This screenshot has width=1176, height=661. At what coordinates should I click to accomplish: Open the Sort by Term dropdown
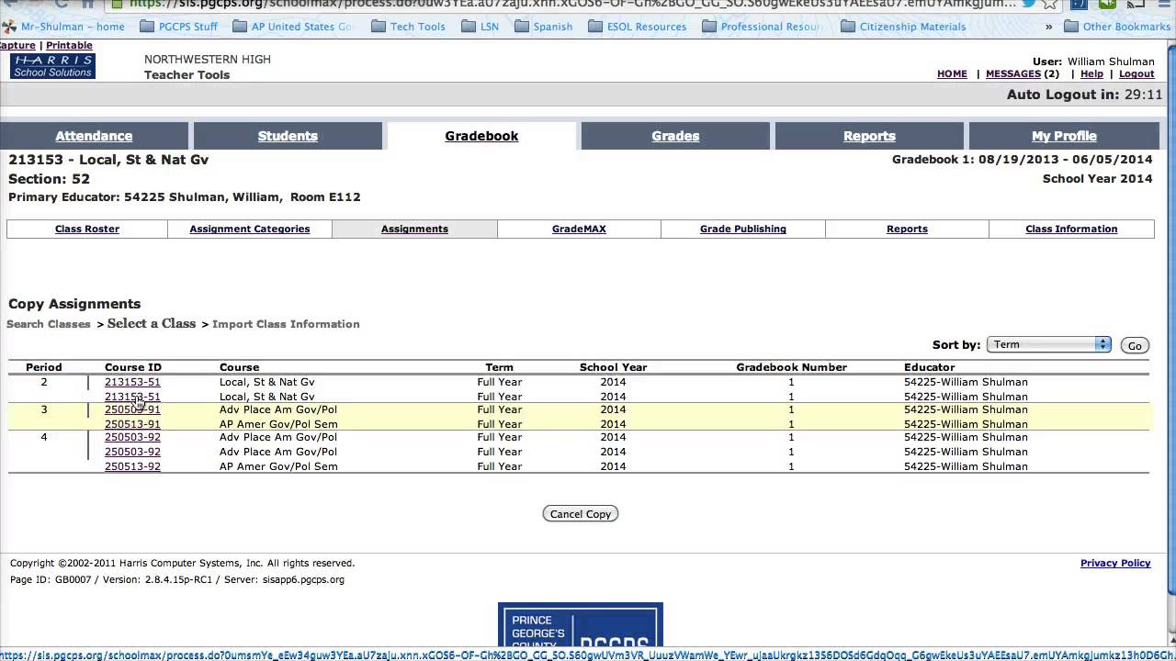1048,344
